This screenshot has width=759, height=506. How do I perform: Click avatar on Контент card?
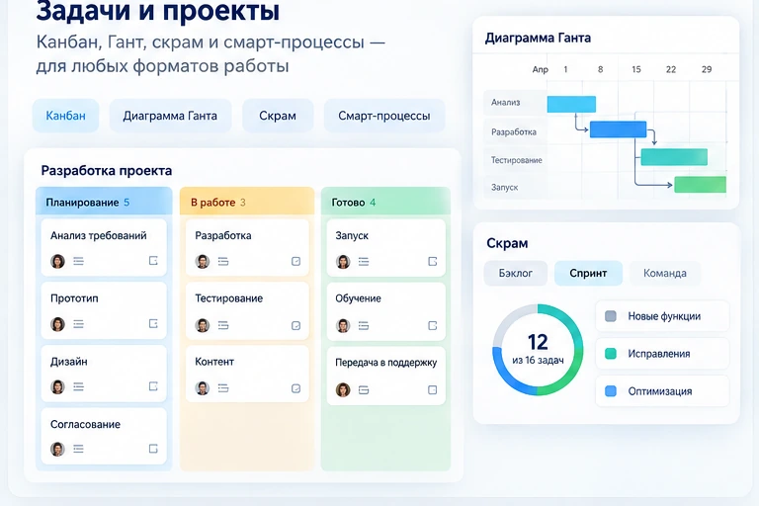pos(203,387)
